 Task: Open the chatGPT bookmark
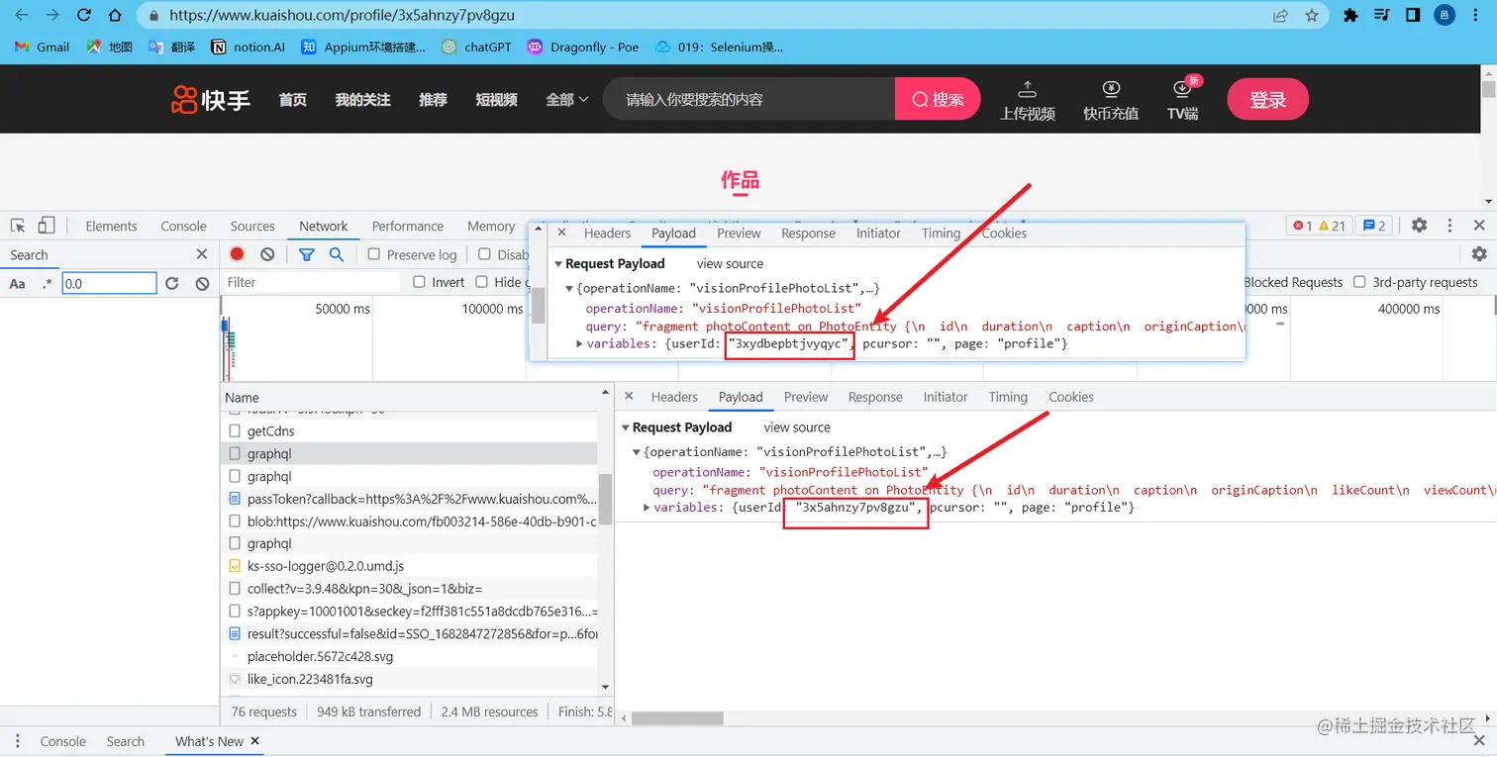coord(476,47)
